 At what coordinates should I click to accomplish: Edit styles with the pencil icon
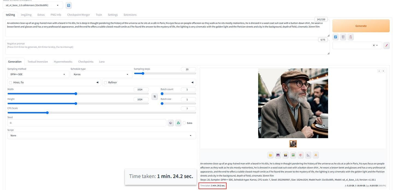click(x=386, y=45)
